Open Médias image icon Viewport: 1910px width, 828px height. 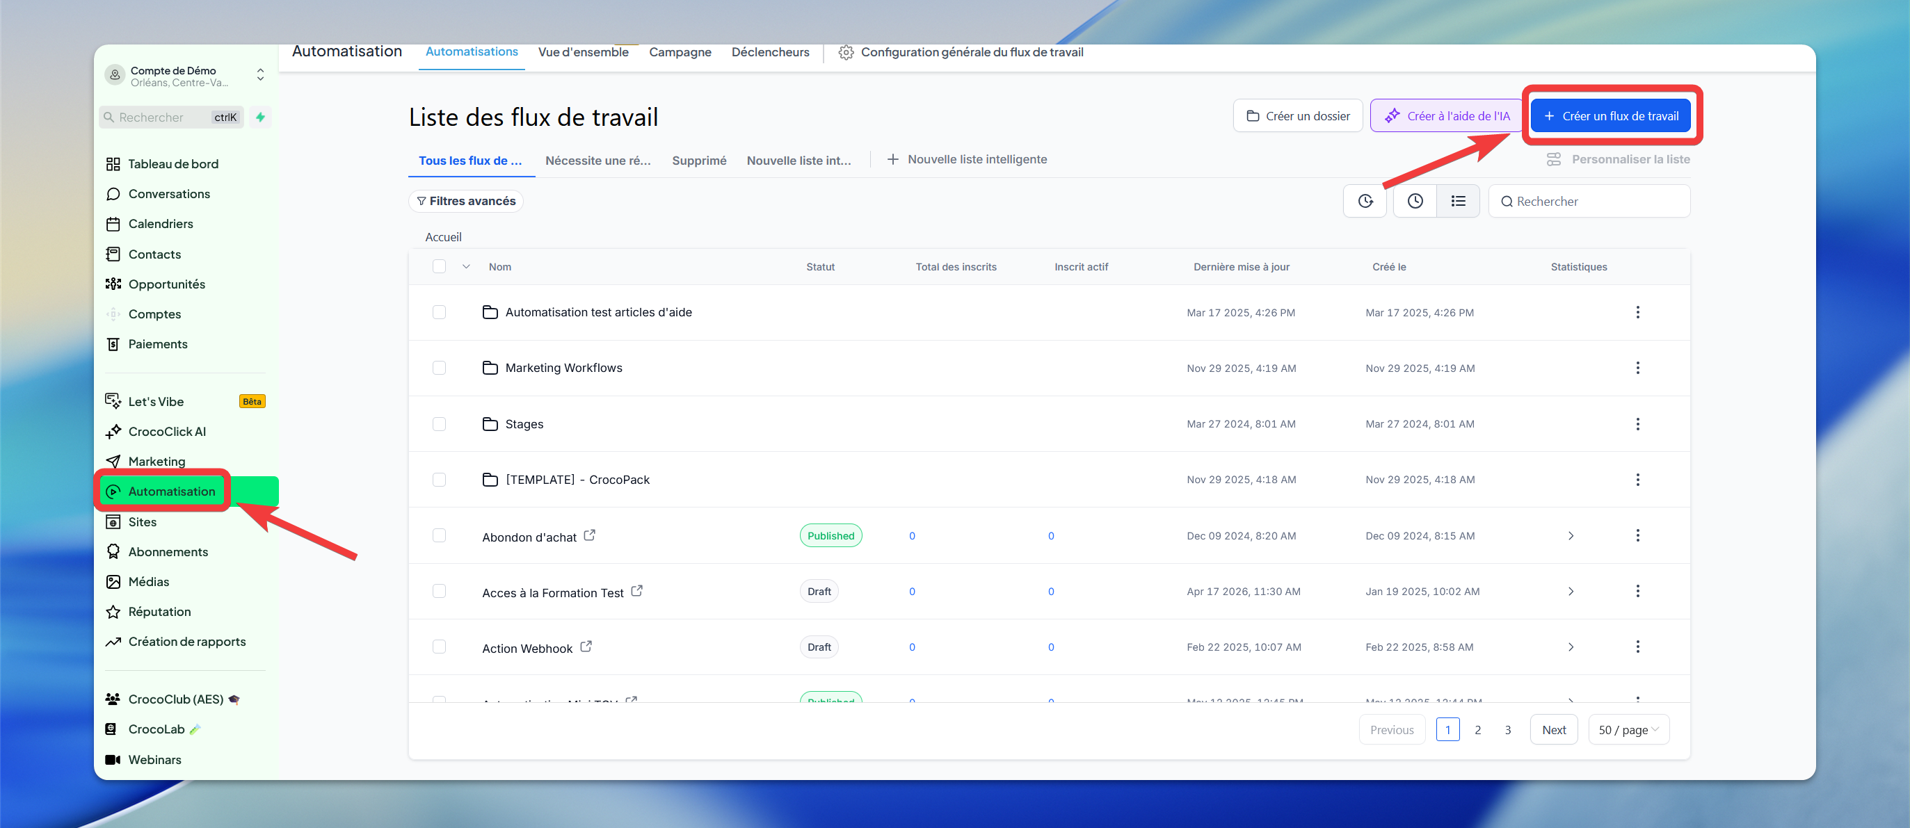tap(113, 582)
